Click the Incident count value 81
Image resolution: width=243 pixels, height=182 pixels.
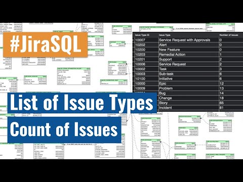click(x=222, y=108)
